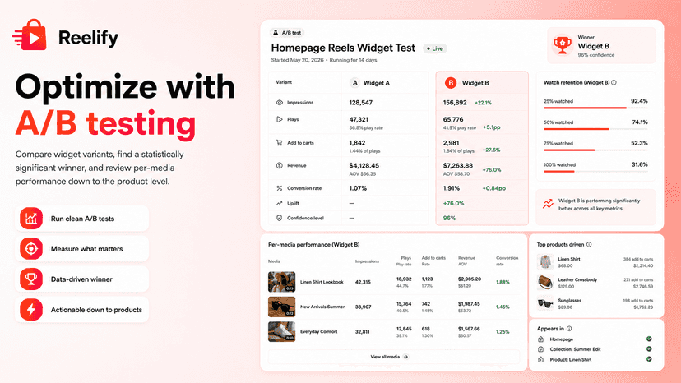Image resolution: width=681 pixels, height=383 pixels.
Task: Click the red trend icon in the performance note
Action: (548, 204)
